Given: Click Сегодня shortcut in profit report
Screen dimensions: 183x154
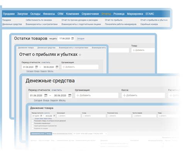Looking at the screenshot, I should pyautogui.click(x=30, y=71).
